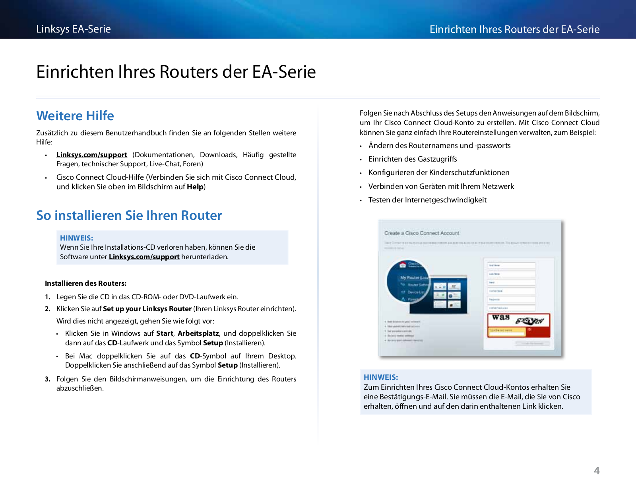Click the main title 'Einrichten Ihres Routers der EA-Serie'
Image resolution: width=636 pixels, height=491 pixels.
(176, 72)
